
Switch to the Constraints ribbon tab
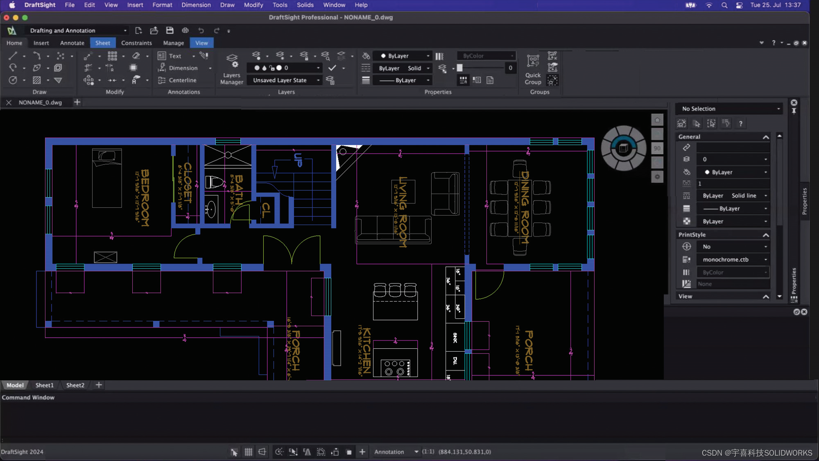(136, 43)
